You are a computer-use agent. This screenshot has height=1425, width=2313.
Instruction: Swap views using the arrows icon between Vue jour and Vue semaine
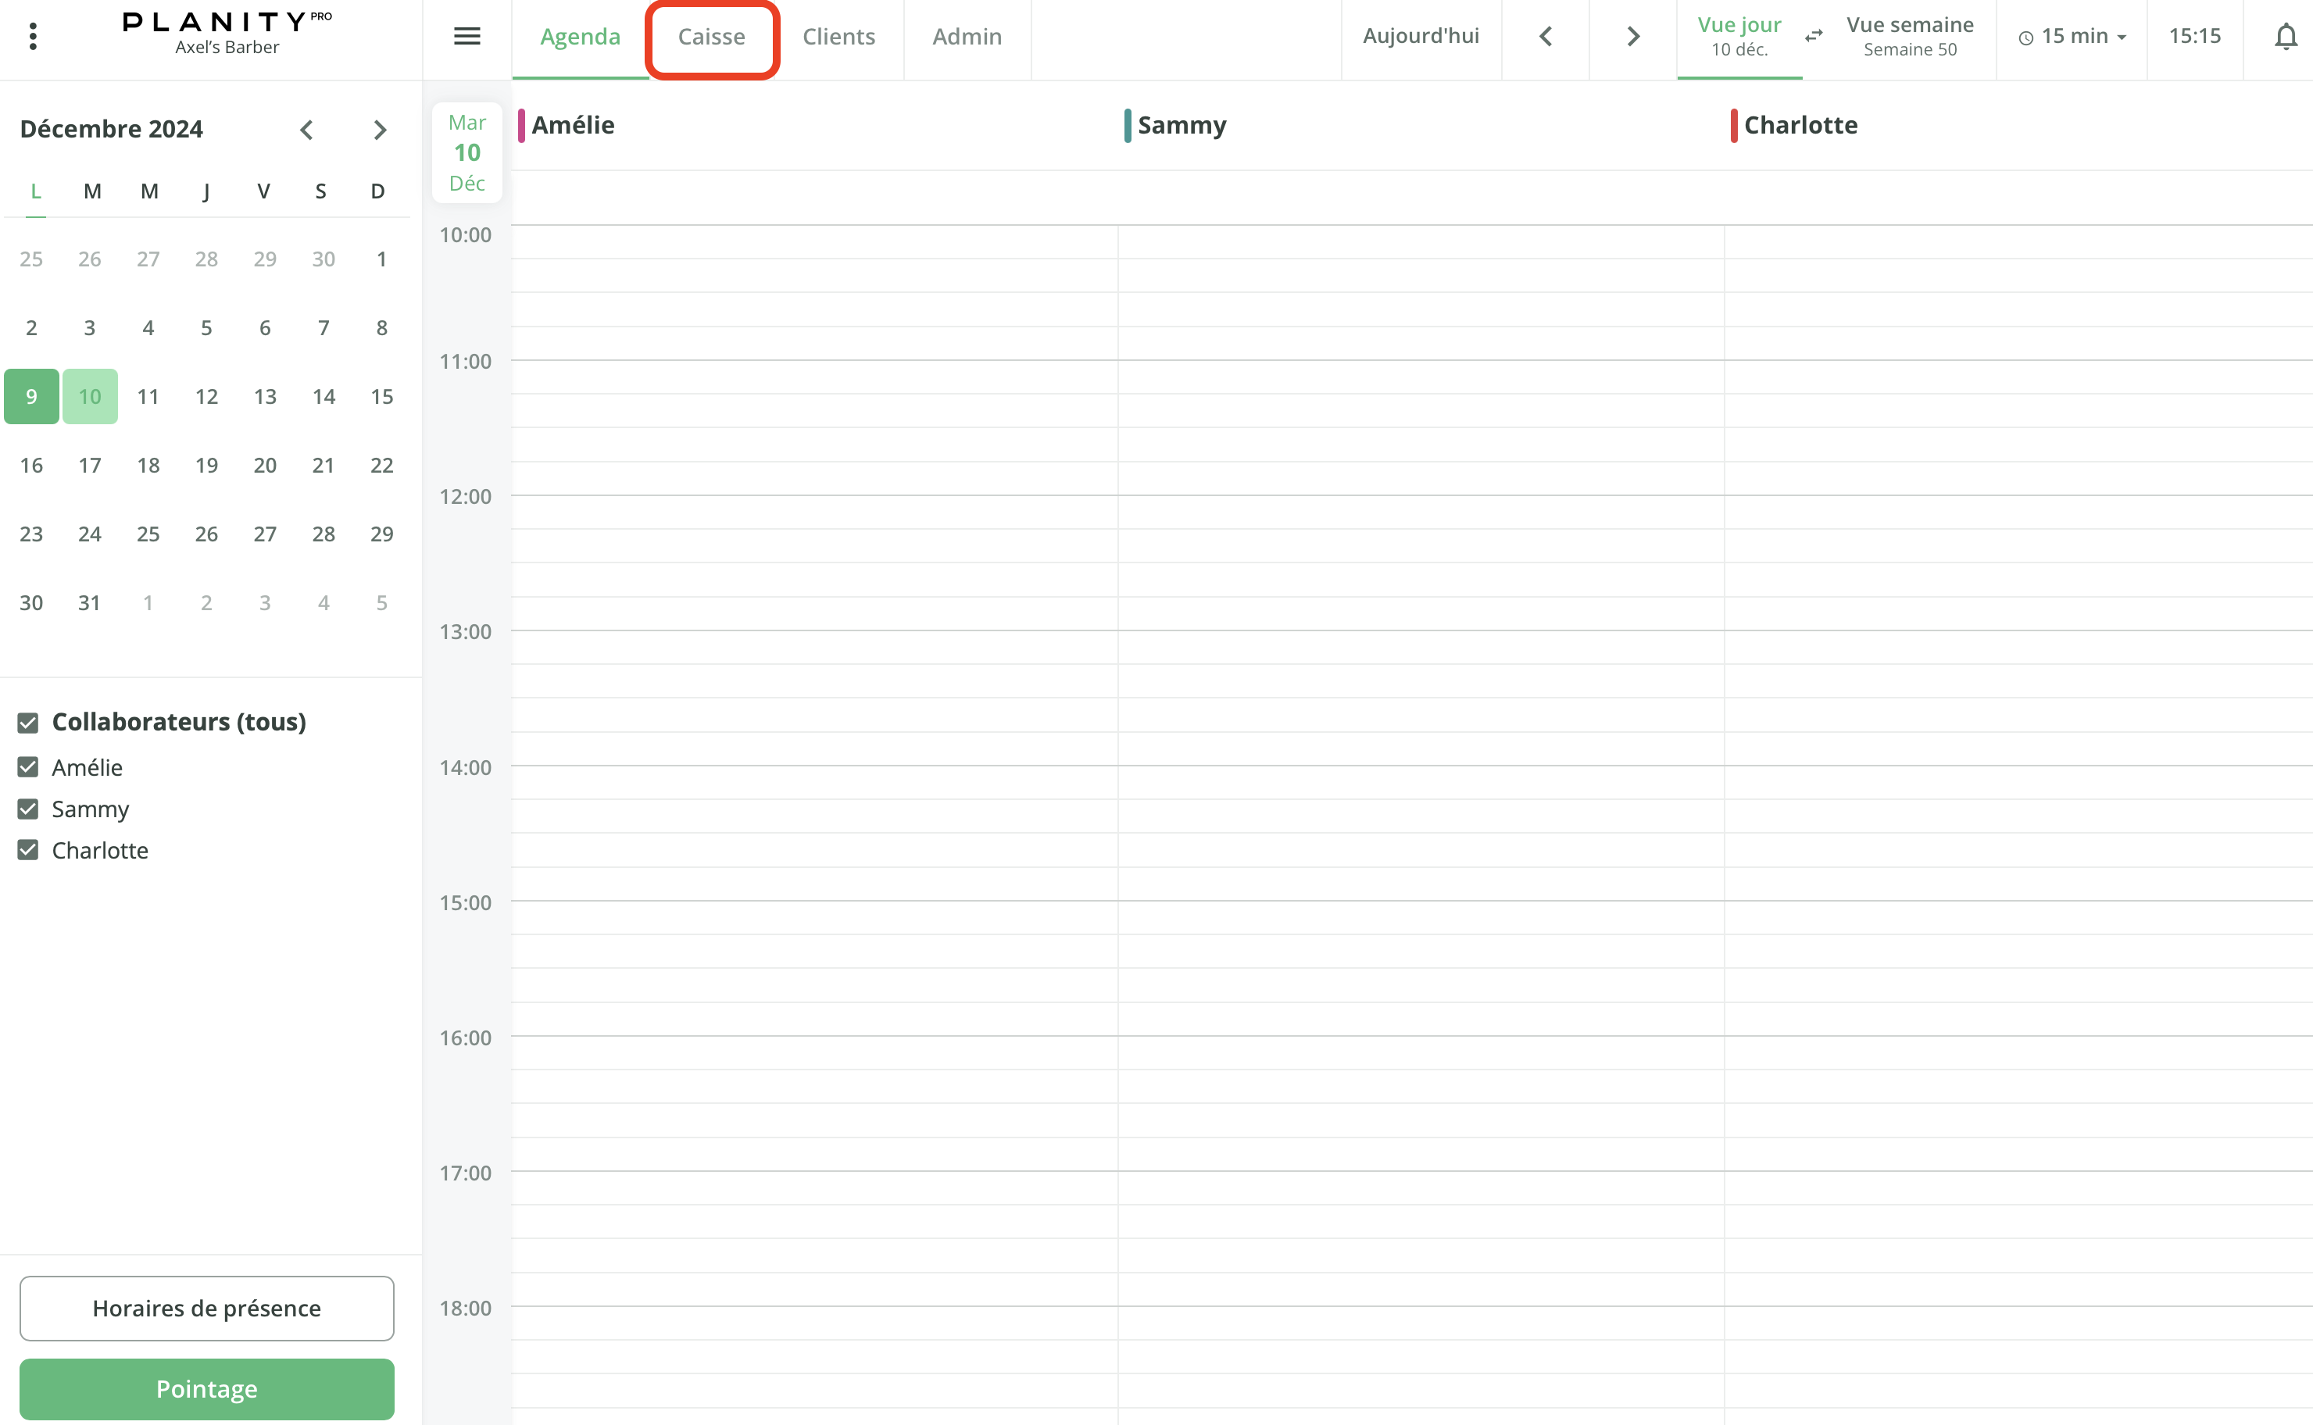(1813, 37)
